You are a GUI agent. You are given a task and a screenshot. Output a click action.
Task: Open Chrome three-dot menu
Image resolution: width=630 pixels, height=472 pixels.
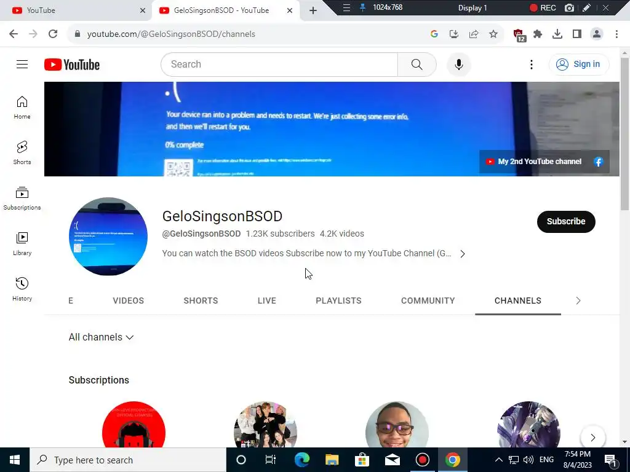coord(616,34)
